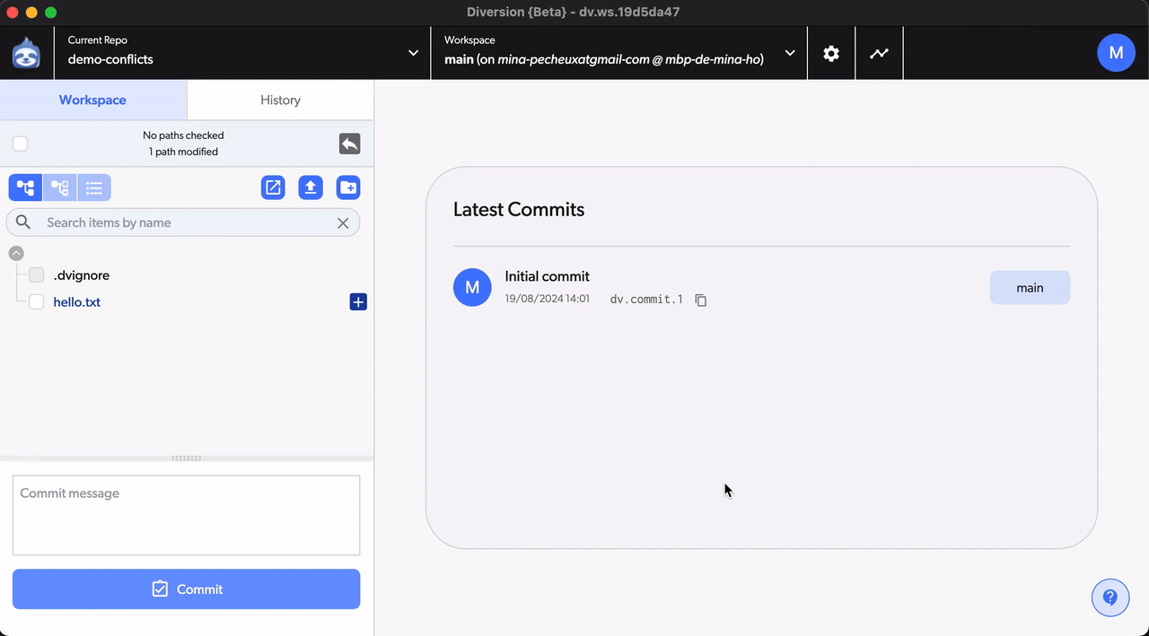1149x636 pixels.
Task: Click the 19/08/2024 14:01 timestamp
Action: tap(547, 299)
